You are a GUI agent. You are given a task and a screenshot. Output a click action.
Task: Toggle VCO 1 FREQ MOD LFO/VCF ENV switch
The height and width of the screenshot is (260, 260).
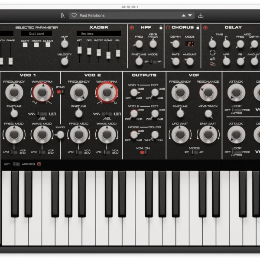tap(14, 152)
